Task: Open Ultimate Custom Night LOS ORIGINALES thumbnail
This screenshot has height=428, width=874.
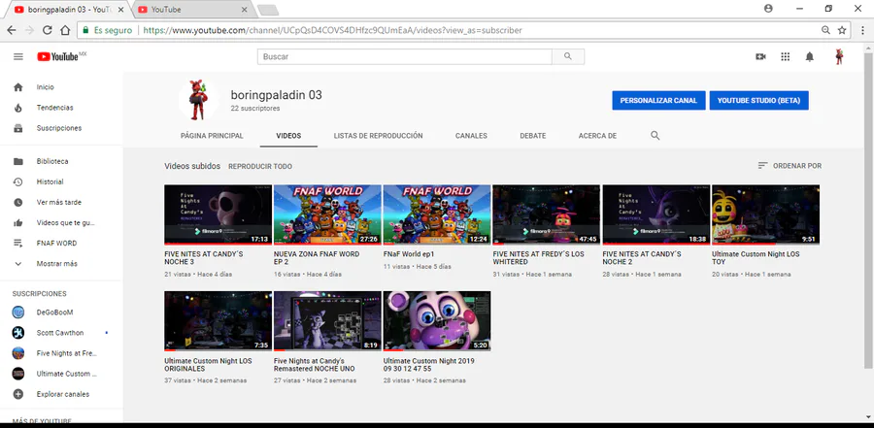Action: 218,321
